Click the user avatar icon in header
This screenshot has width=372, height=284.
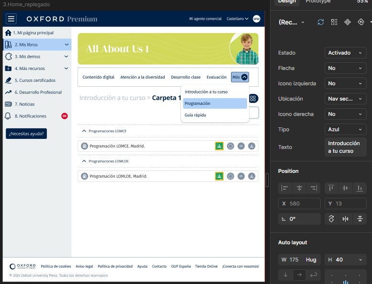tap(257, 19)
